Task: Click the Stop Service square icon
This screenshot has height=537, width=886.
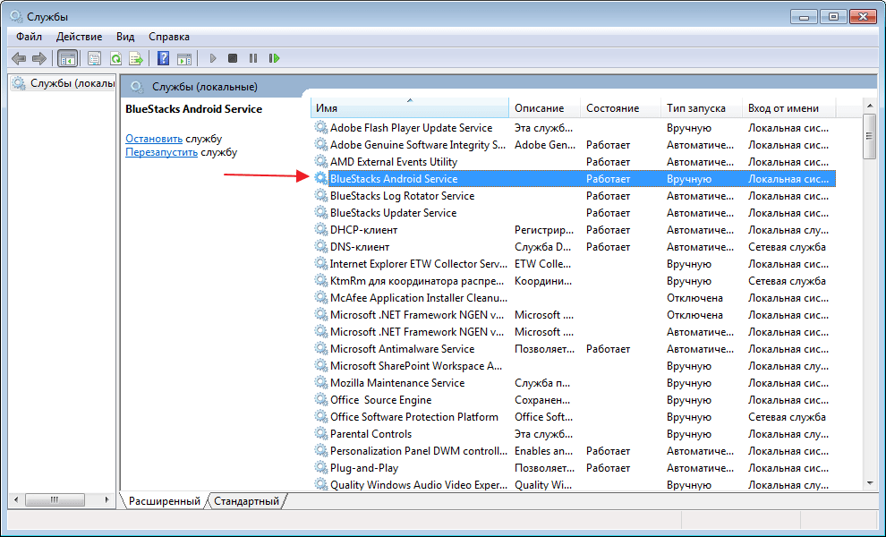Action: (x=233, y=58)
